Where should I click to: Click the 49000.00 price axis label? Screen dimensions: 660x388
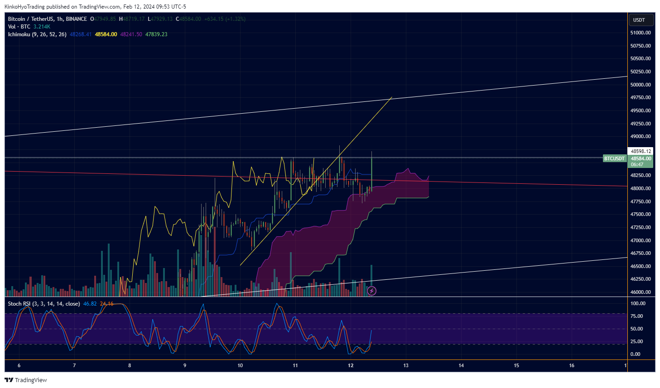641,136
